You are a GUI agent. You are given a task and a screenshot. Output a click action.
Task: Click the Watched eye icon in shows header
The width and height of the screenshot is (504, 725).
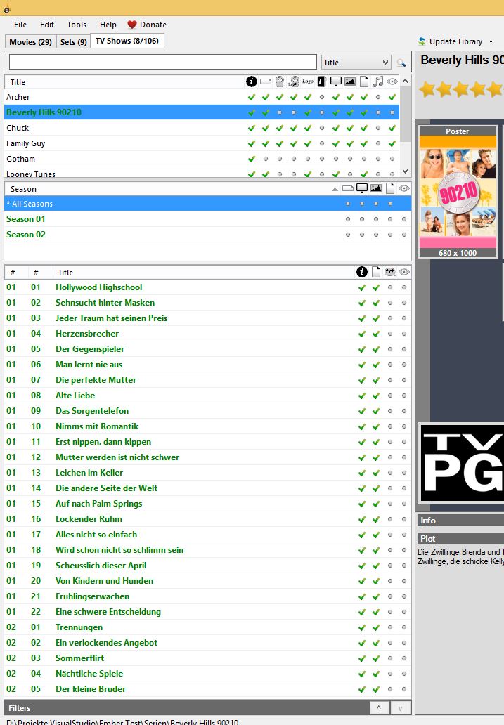(392, 81)
